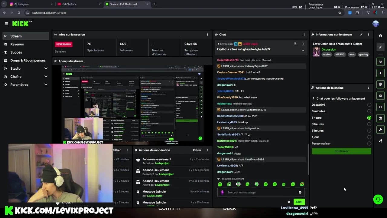The height and width of the screenshot is (218, 387).
Task: Click the broadcast signal icon in right sidebar
Action: (x=380, y=107)
